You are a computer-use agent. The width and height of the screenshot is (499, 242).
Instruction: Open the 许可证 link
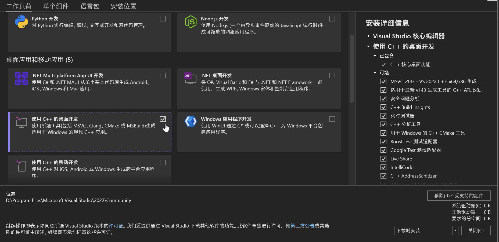coord(116,226)
